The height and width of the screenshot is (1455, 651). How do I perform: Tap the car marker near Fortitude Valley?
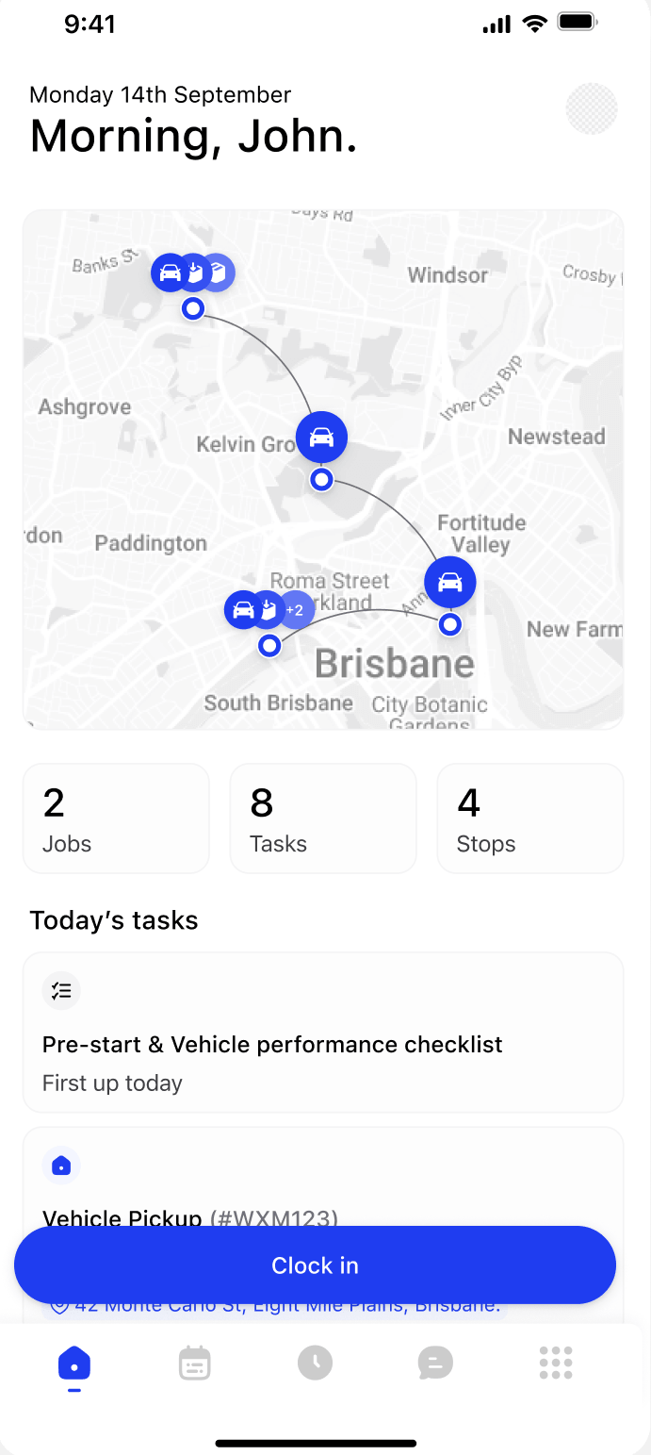[x=449, y=582]
